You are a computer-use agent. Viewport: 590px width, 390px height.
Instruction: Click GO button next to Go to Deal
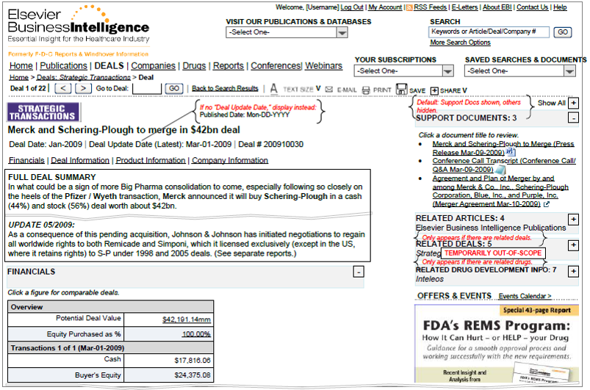pos(174,88)
